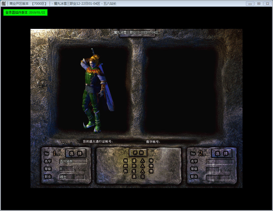Click 退出 to exit the game
Image resolution: width=273 pixels, height=211 pixels.
point(138,177)
